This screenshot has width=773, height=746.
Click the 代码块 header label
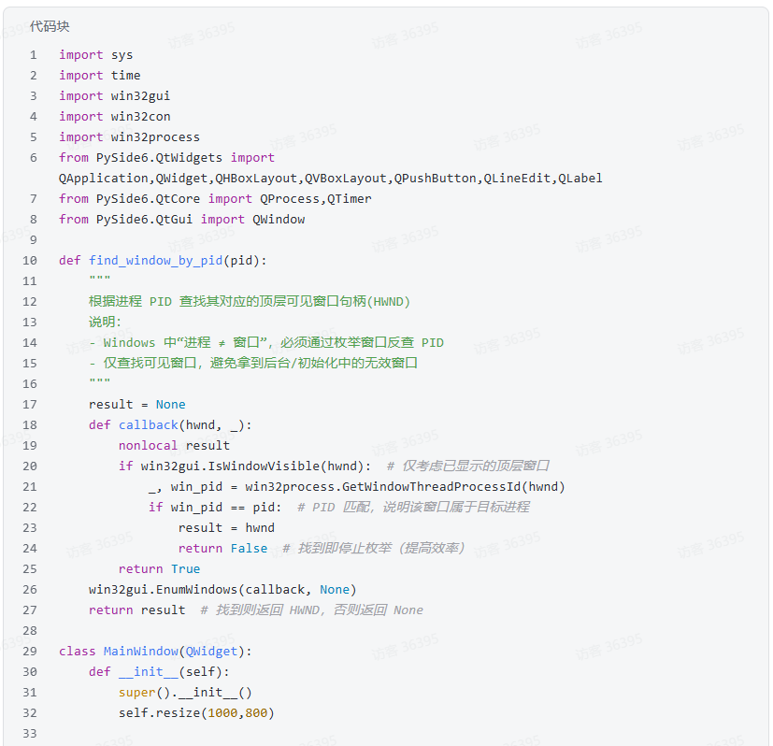50,26
